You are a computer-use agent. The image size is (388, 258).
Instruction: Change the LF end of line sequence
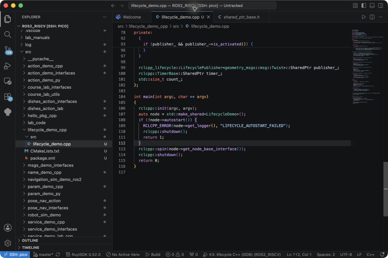tap(359, 255)
